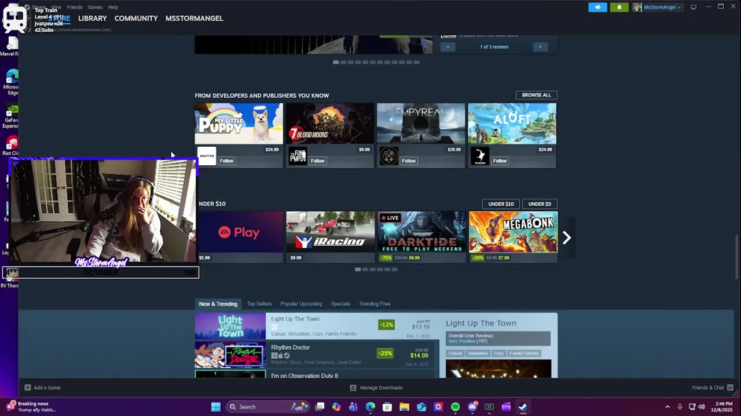Click the BROWSE ALL button
The image size is (741, 416).
[x=536, y=95]
